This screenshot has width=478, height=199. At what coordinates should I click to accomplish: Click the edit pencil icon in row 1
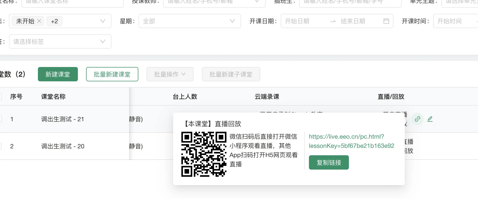(430, 119)
